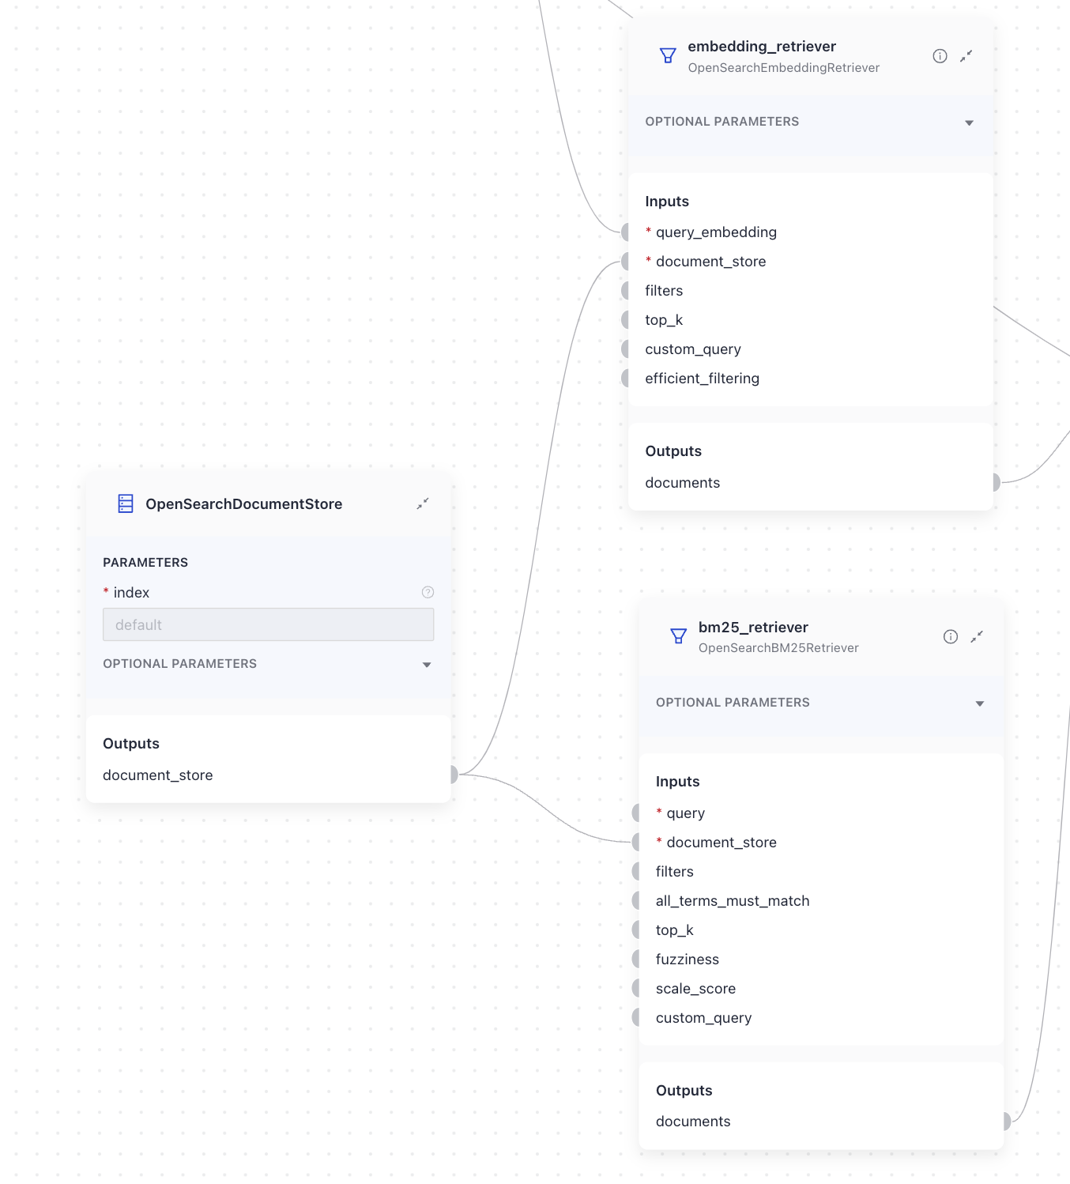Open the info tooltip on bm25_retriever
This screenshot has height=1184, width=1070.
[951, 636]
